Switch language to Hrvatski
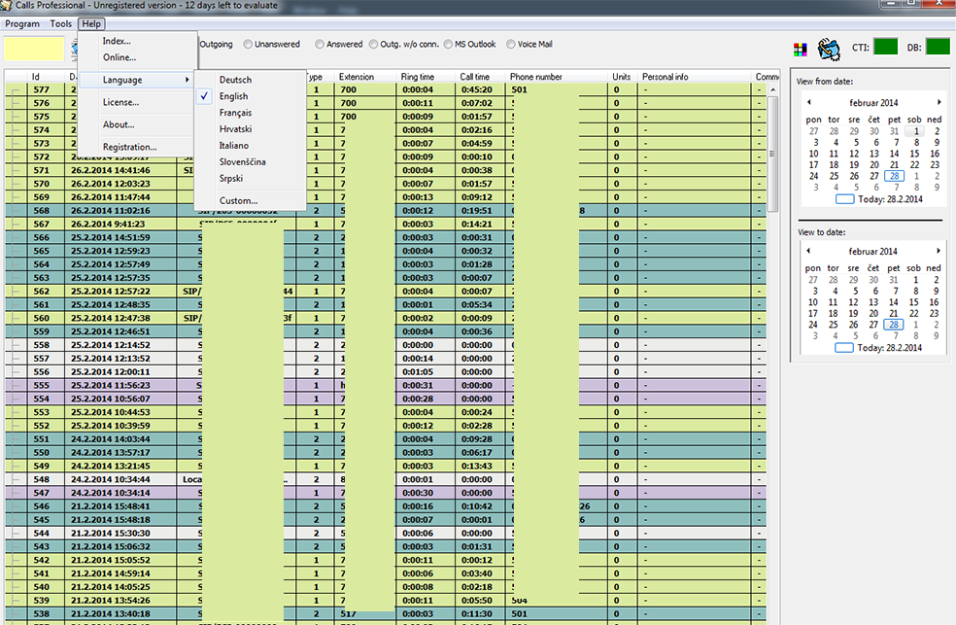The image size is (956, 625). (x=235, y=129)
